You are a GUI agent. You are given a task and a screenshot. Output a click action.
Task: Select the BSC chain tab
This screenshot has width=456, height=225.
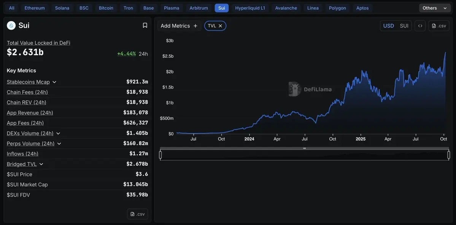pos(84,8)
